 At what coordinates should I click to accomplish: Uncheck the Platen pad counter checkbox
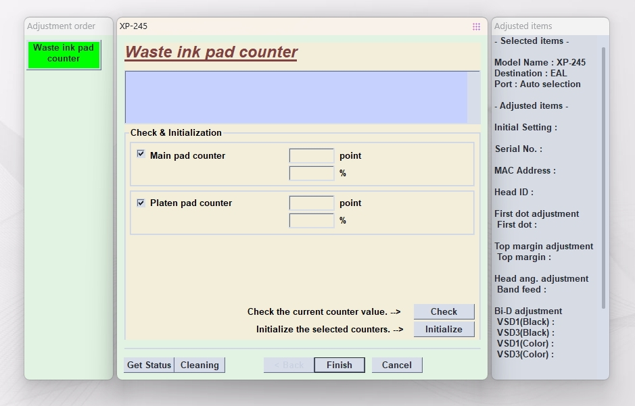click(141, 203)
